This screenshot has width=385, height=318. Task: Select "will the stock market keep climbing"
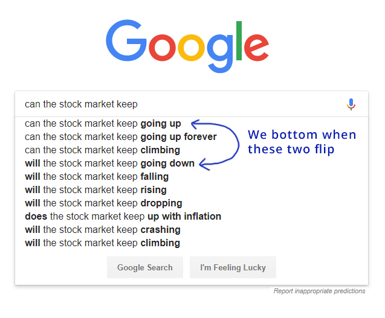[x=102, y=243]
